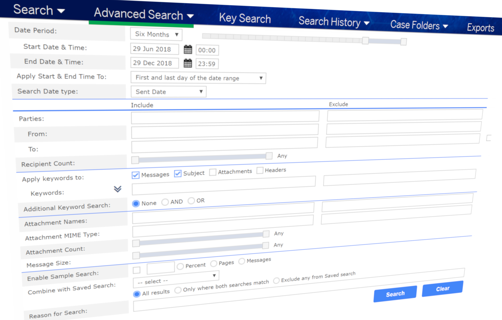This screenshot has width=502, height=320.
Task: Click the Reason for Search field
Action: (299, 290)
